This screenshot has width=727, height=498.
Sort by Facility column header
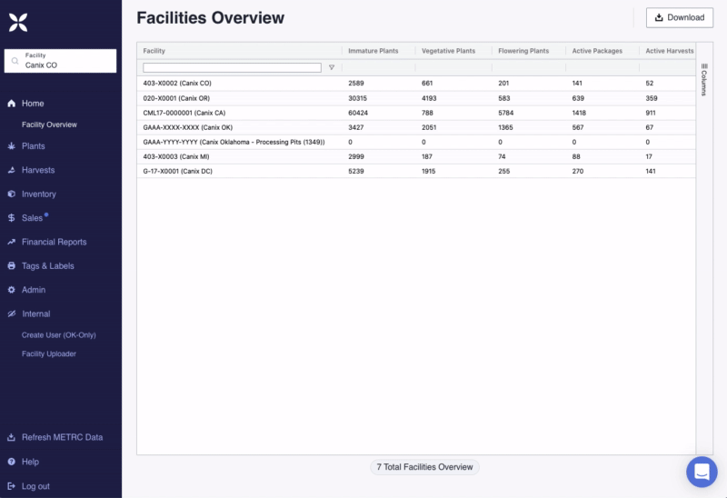[154, 51]
